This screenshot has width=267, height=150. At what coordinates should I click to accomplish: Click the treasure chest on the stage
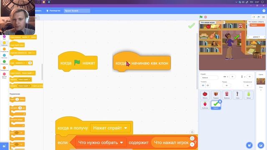(257, 52)
